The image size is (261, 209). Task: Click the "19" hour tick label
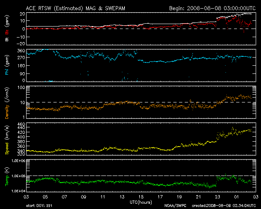click(179, 197)
